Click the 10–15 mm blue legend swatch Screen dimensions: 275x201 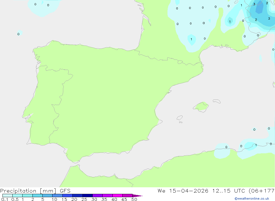point(57,196)
